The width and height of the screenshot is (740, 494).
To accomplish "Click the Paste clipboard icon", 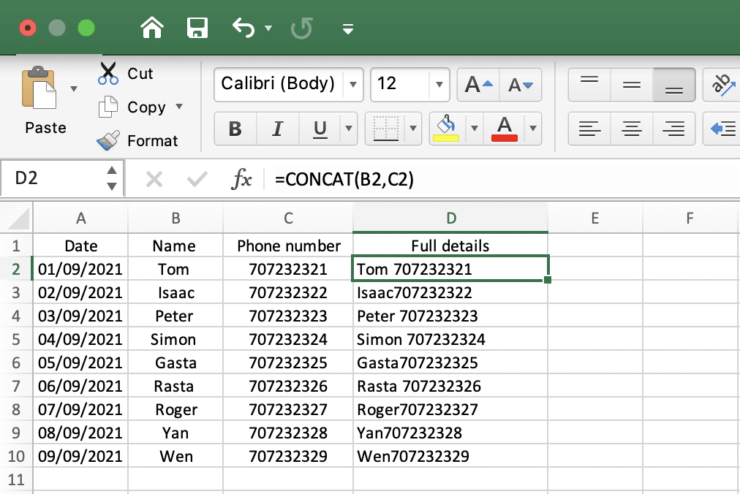I will 39,88.
